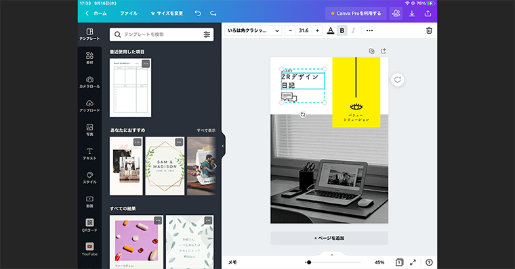Select the laptop desk photo
This screenshot has height=269, width=515.
pos(329,169)
